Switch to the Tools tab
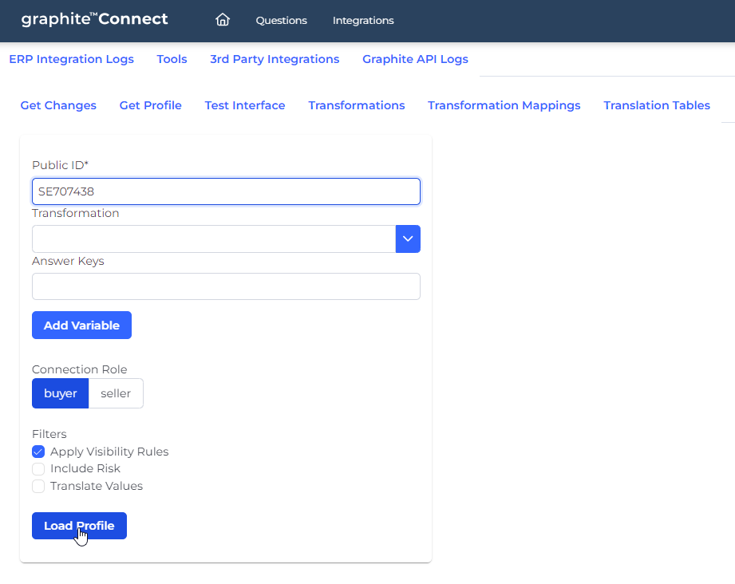735x584 pixels. [x=172, y=59]
